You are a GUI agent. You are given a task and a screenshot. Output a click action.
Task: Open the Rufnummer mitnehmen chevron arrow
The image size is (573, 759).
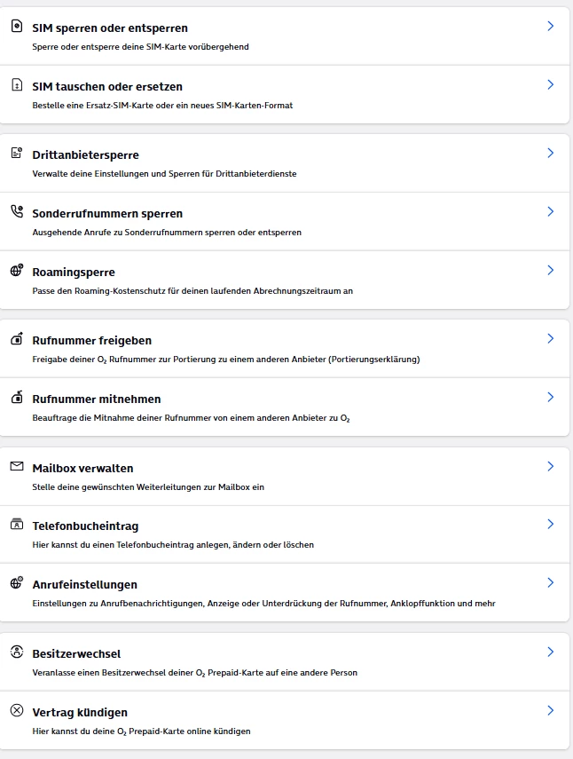click(550, 397)
